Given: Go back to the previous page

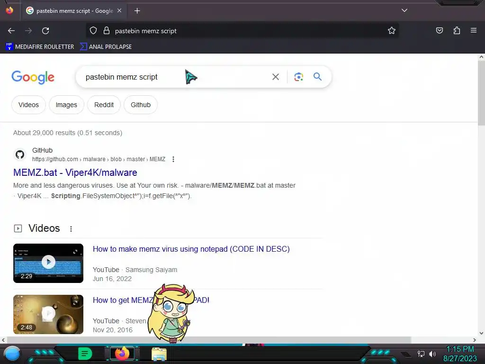Looking at the screenshot, I should [x=11, y=31].
